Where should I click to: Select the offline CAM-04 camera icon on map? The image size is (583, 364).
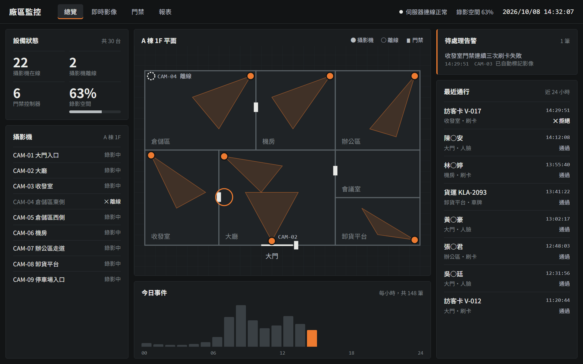151,76
